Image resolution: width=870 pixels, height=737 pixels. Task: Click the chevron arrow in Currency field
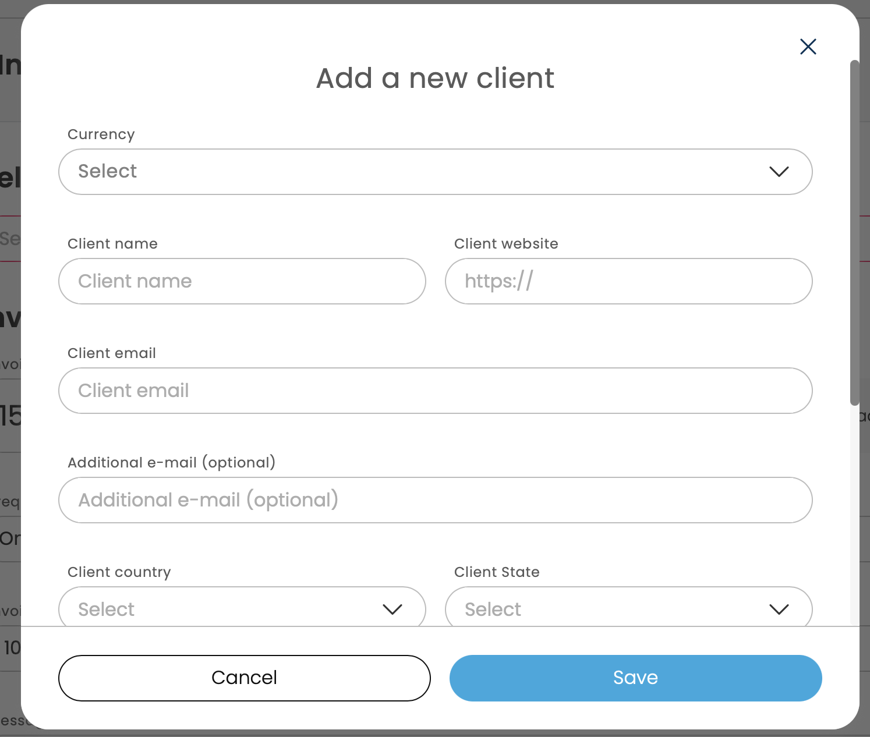[x=779, y=172]
